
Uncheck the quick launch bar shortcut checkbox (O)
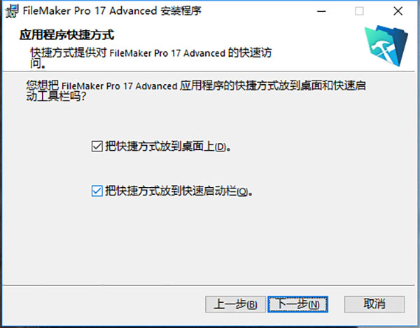97,191
